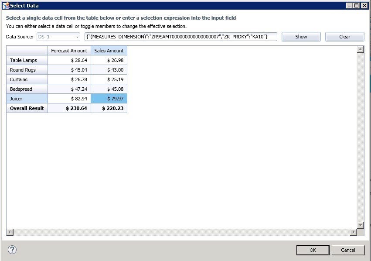Select the Bedspread forecast cell $ 47.24
Screen dimensions: 371x261
coord(69,89)
